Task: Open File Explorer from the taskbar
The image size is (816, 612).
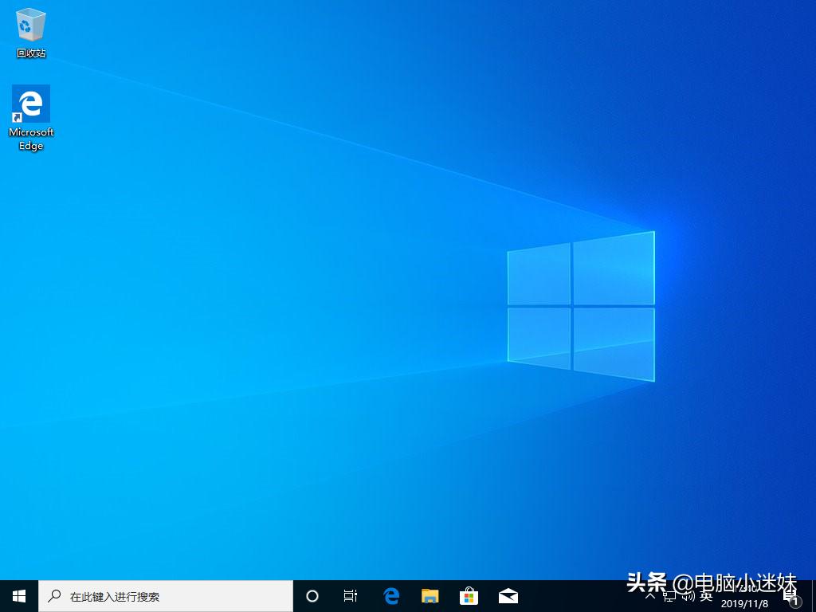Action: coord(430,595)
